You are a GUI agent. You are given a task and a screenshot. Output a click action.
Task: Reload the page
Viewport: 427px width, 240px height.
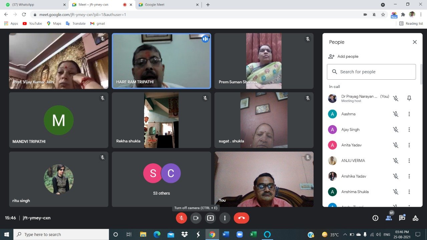tap(24, 15)
